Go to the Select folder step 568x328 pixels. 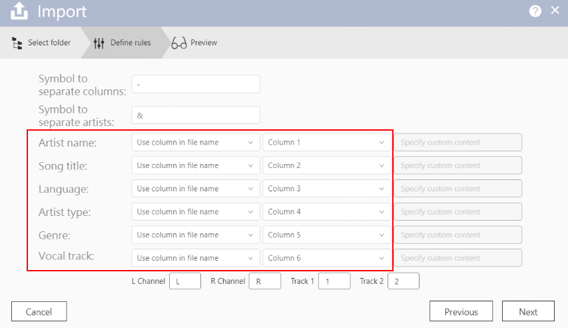pyautogui.click(x=49, y=43)
